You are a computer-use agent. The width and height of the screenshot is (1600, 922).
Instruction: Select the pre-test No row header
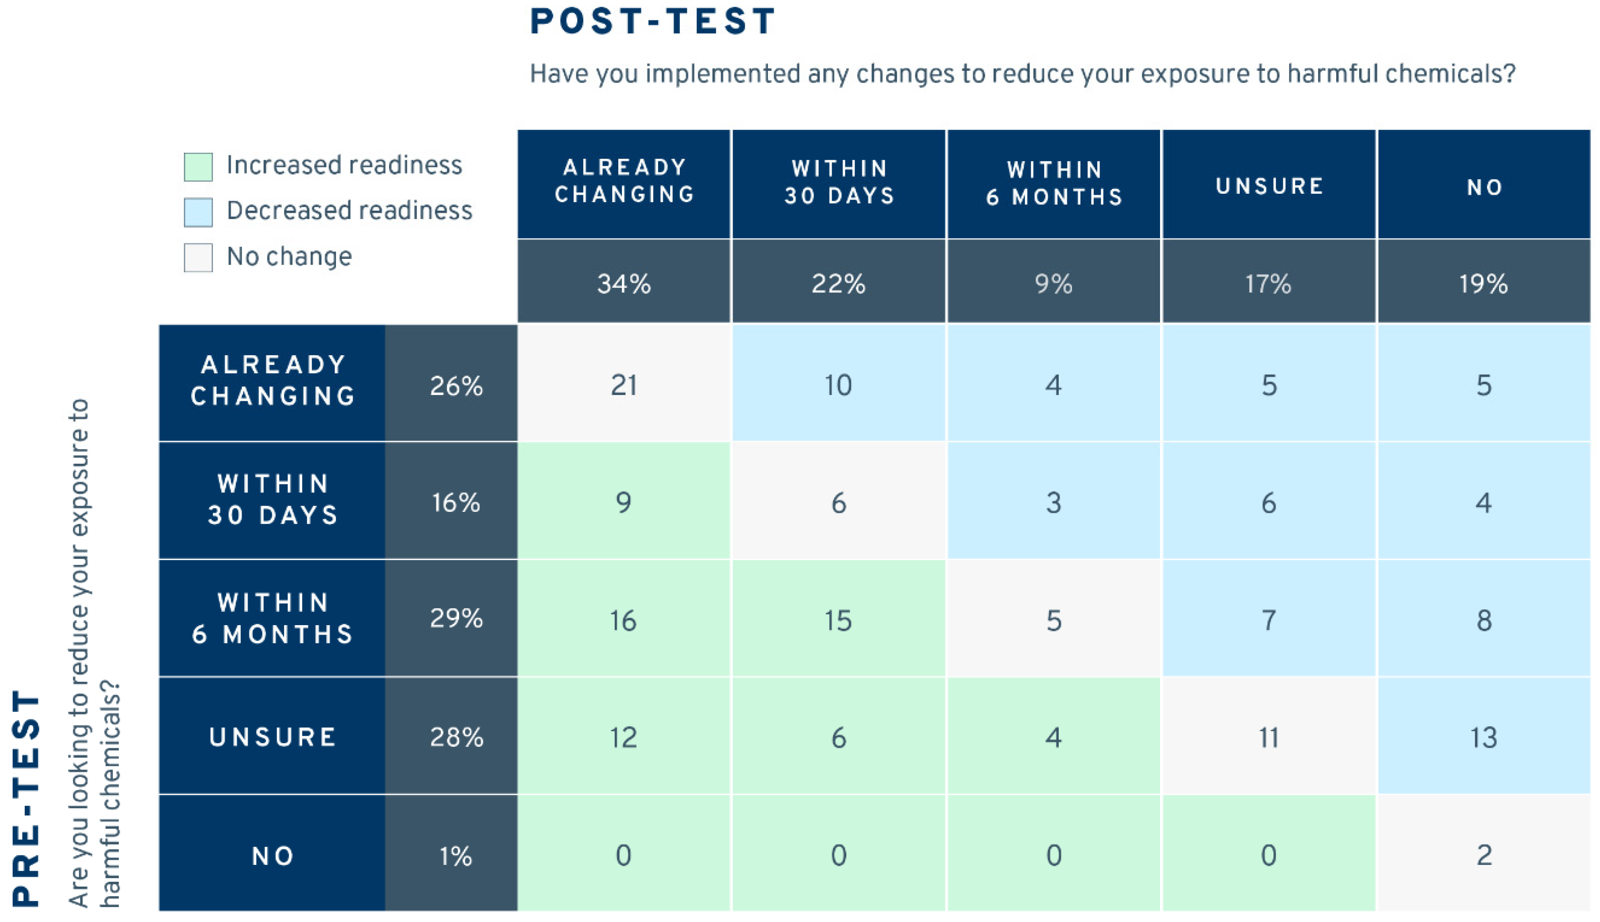click(272, 856)
